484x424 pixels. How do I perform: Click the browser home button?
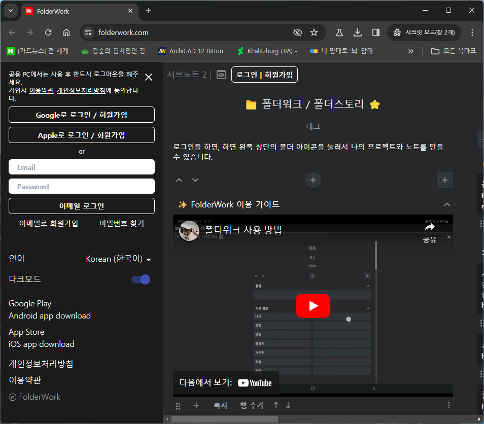66,32
